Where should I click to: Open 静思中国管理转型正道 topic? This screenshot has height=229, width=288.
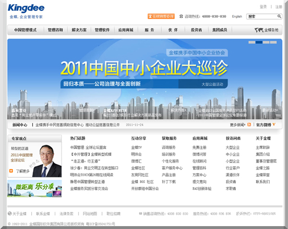point(87,182)
